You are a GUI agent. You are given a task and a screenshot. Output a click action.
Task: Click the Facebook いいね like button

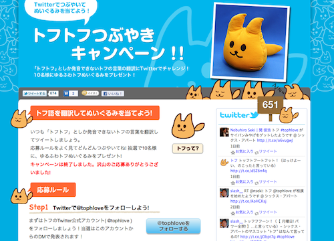point(113,94)
